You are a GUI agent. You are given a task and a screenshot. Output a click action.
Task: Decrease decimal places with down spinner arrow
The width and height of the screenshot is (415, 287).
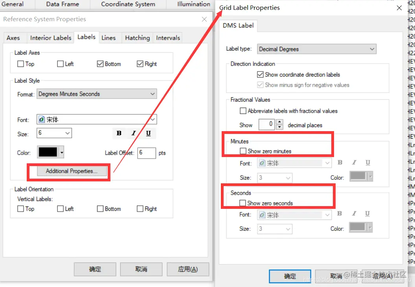(279, 127)
